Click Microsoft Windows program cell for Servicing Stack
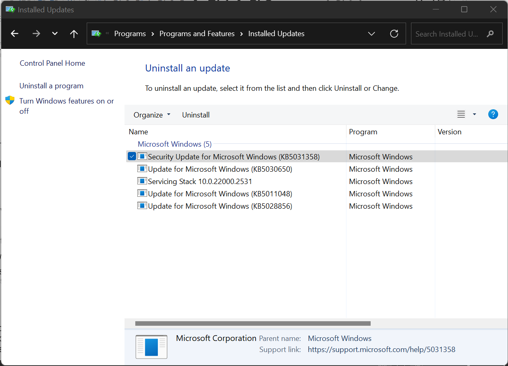The height and width of the screenshot is (366, 508). [x=381, y=181]
